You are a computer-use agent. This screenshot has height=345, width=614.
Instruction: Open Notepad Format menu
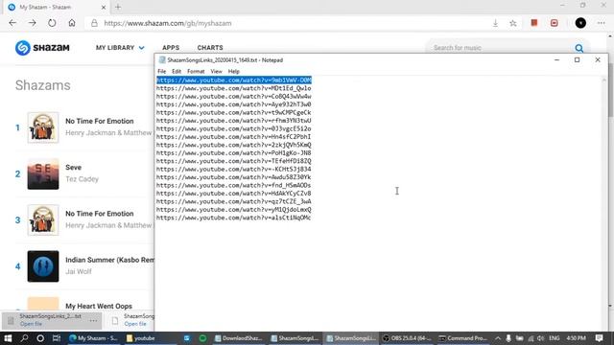(196, 71)
